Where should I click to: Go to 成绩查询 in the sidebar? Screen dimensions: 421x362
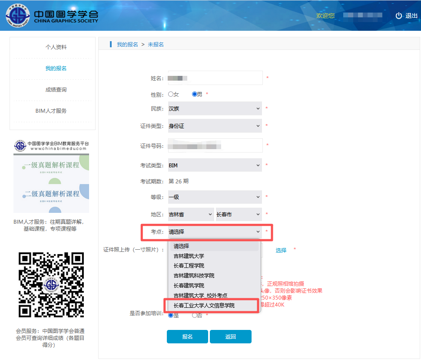[56, 89]
